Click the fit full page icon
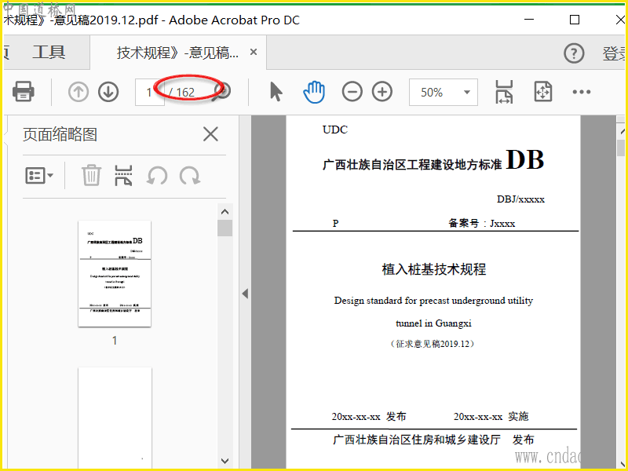 (x=543, y=92)
